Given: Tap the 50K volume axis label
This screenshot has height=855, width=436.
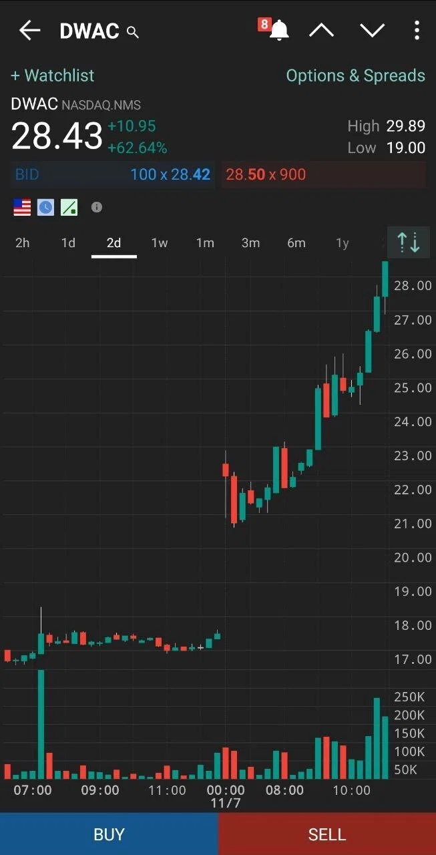Looking at the screenshot, I should click(406, 770).
